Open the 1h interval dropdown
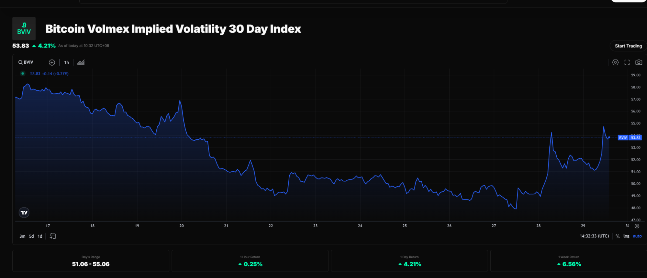The height and width of the screenshot is (278, 647). click(x=66, y=62)
